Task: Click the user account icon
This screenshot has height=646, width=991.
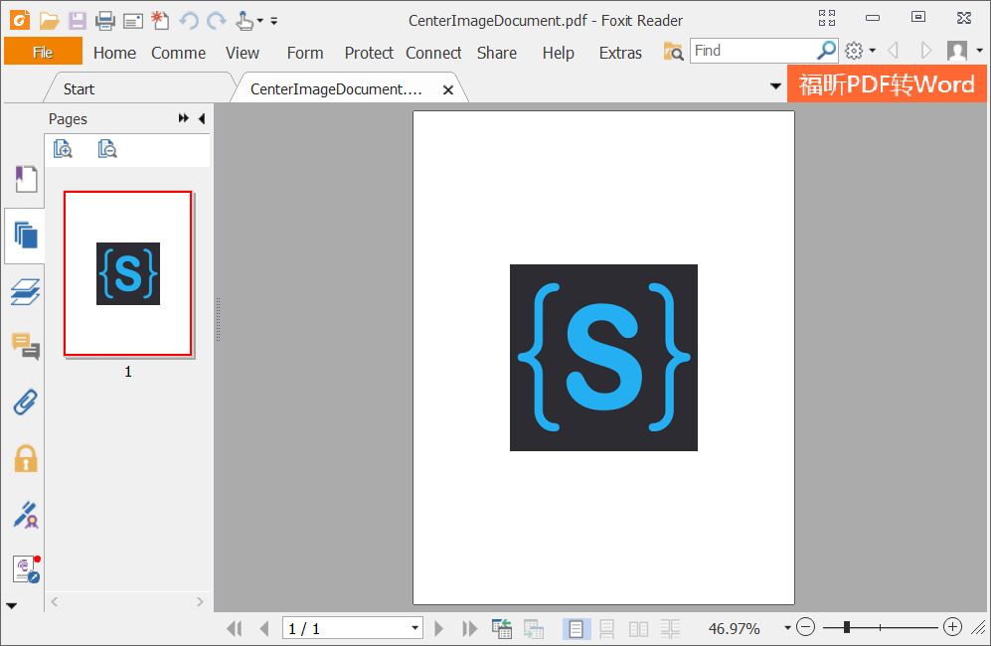Action: pos(957,51)
